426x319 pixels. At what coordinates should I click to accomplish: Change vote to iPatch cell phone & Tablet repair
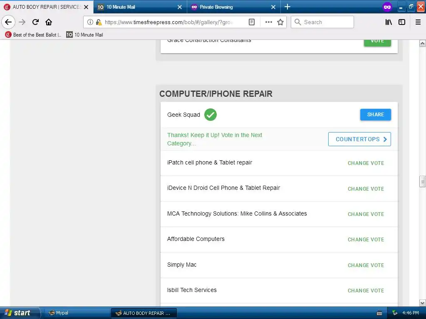(366, 163)
